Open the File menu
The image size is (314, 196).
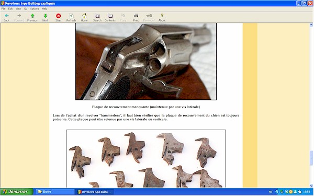[x=4, y=9]
